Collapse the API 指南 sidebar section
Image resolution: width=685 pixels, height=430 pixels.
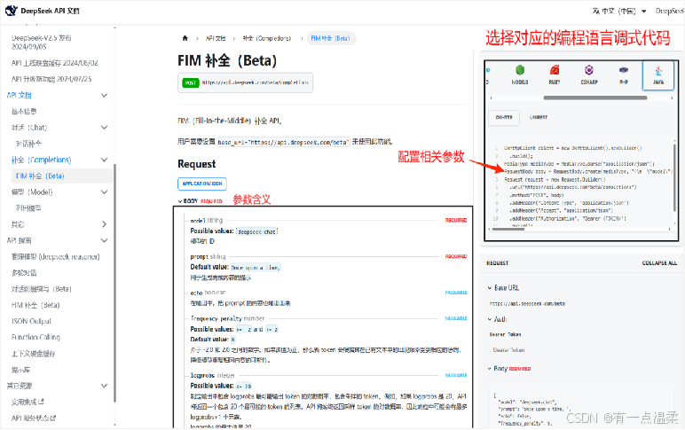[x=104, y=240]
